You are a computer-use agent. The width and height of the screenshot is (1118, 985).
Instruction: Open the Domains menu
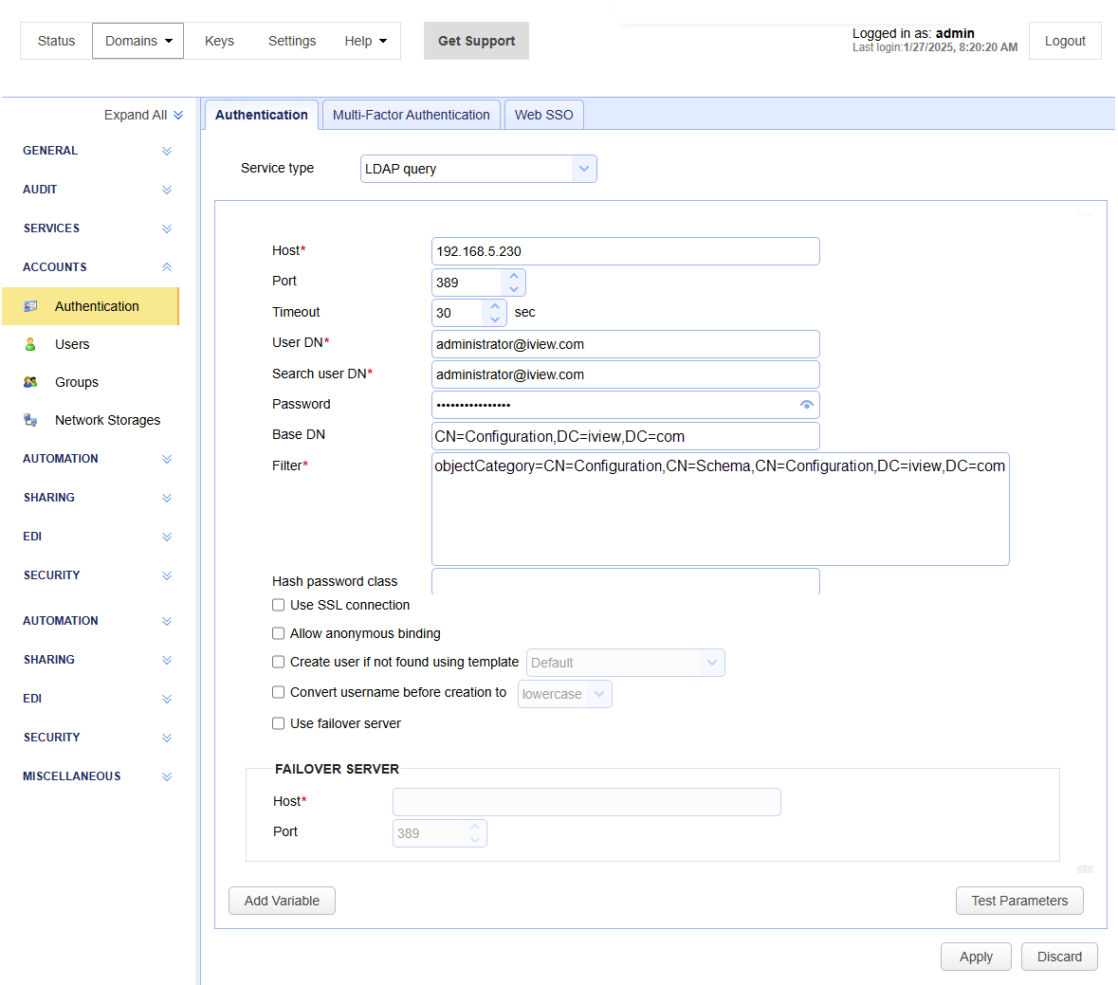138,41
